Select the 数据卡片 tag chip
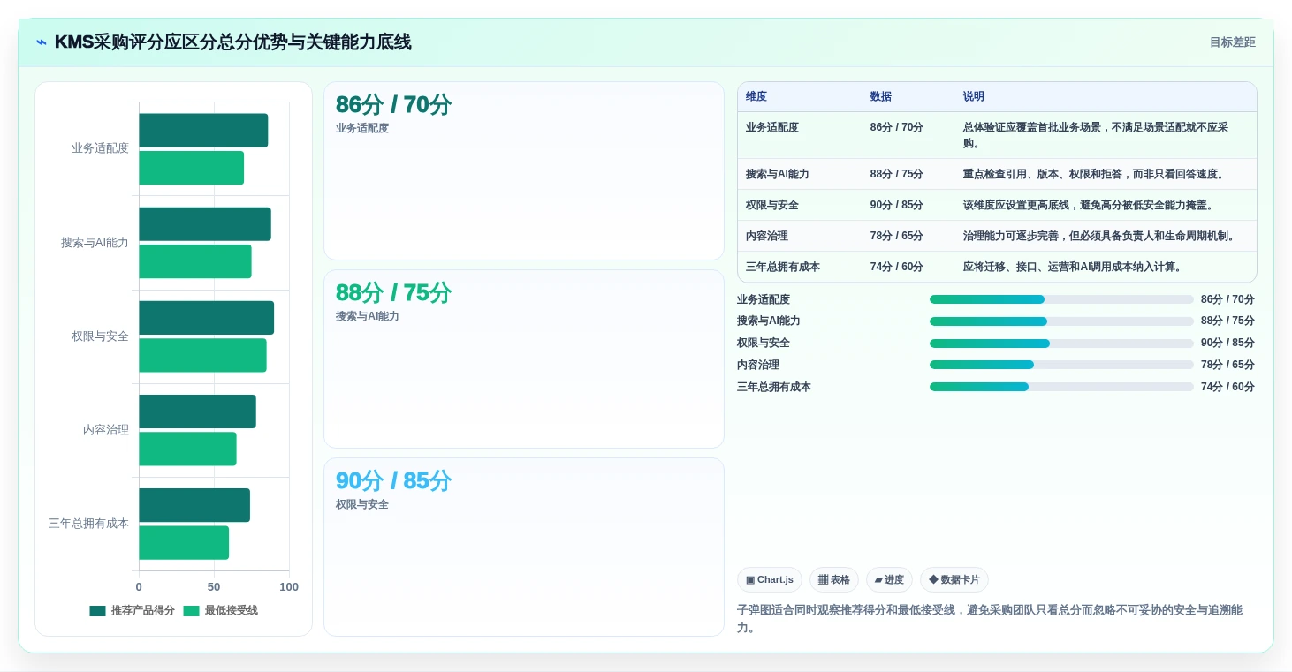Image resolution: width=1292 pixels, height=672 pixels. 954,580
